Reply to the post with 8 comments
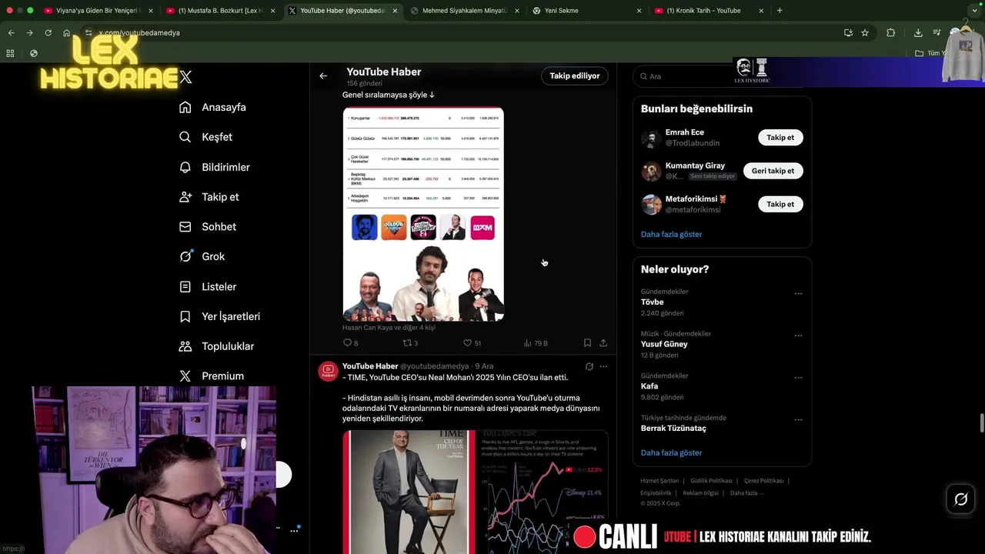The image size is (985, 554). (x=350, y=342)
